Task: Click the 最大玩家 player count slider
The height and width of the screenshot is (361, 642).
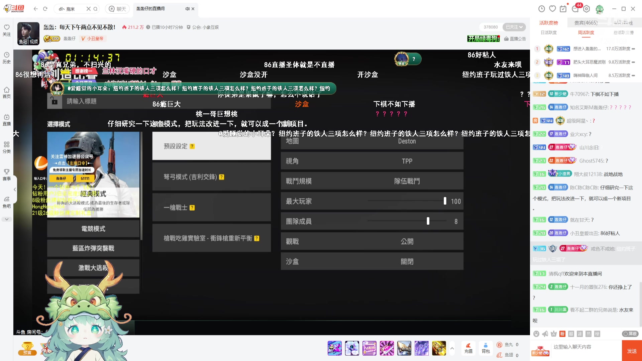Action: click(445, 201)
